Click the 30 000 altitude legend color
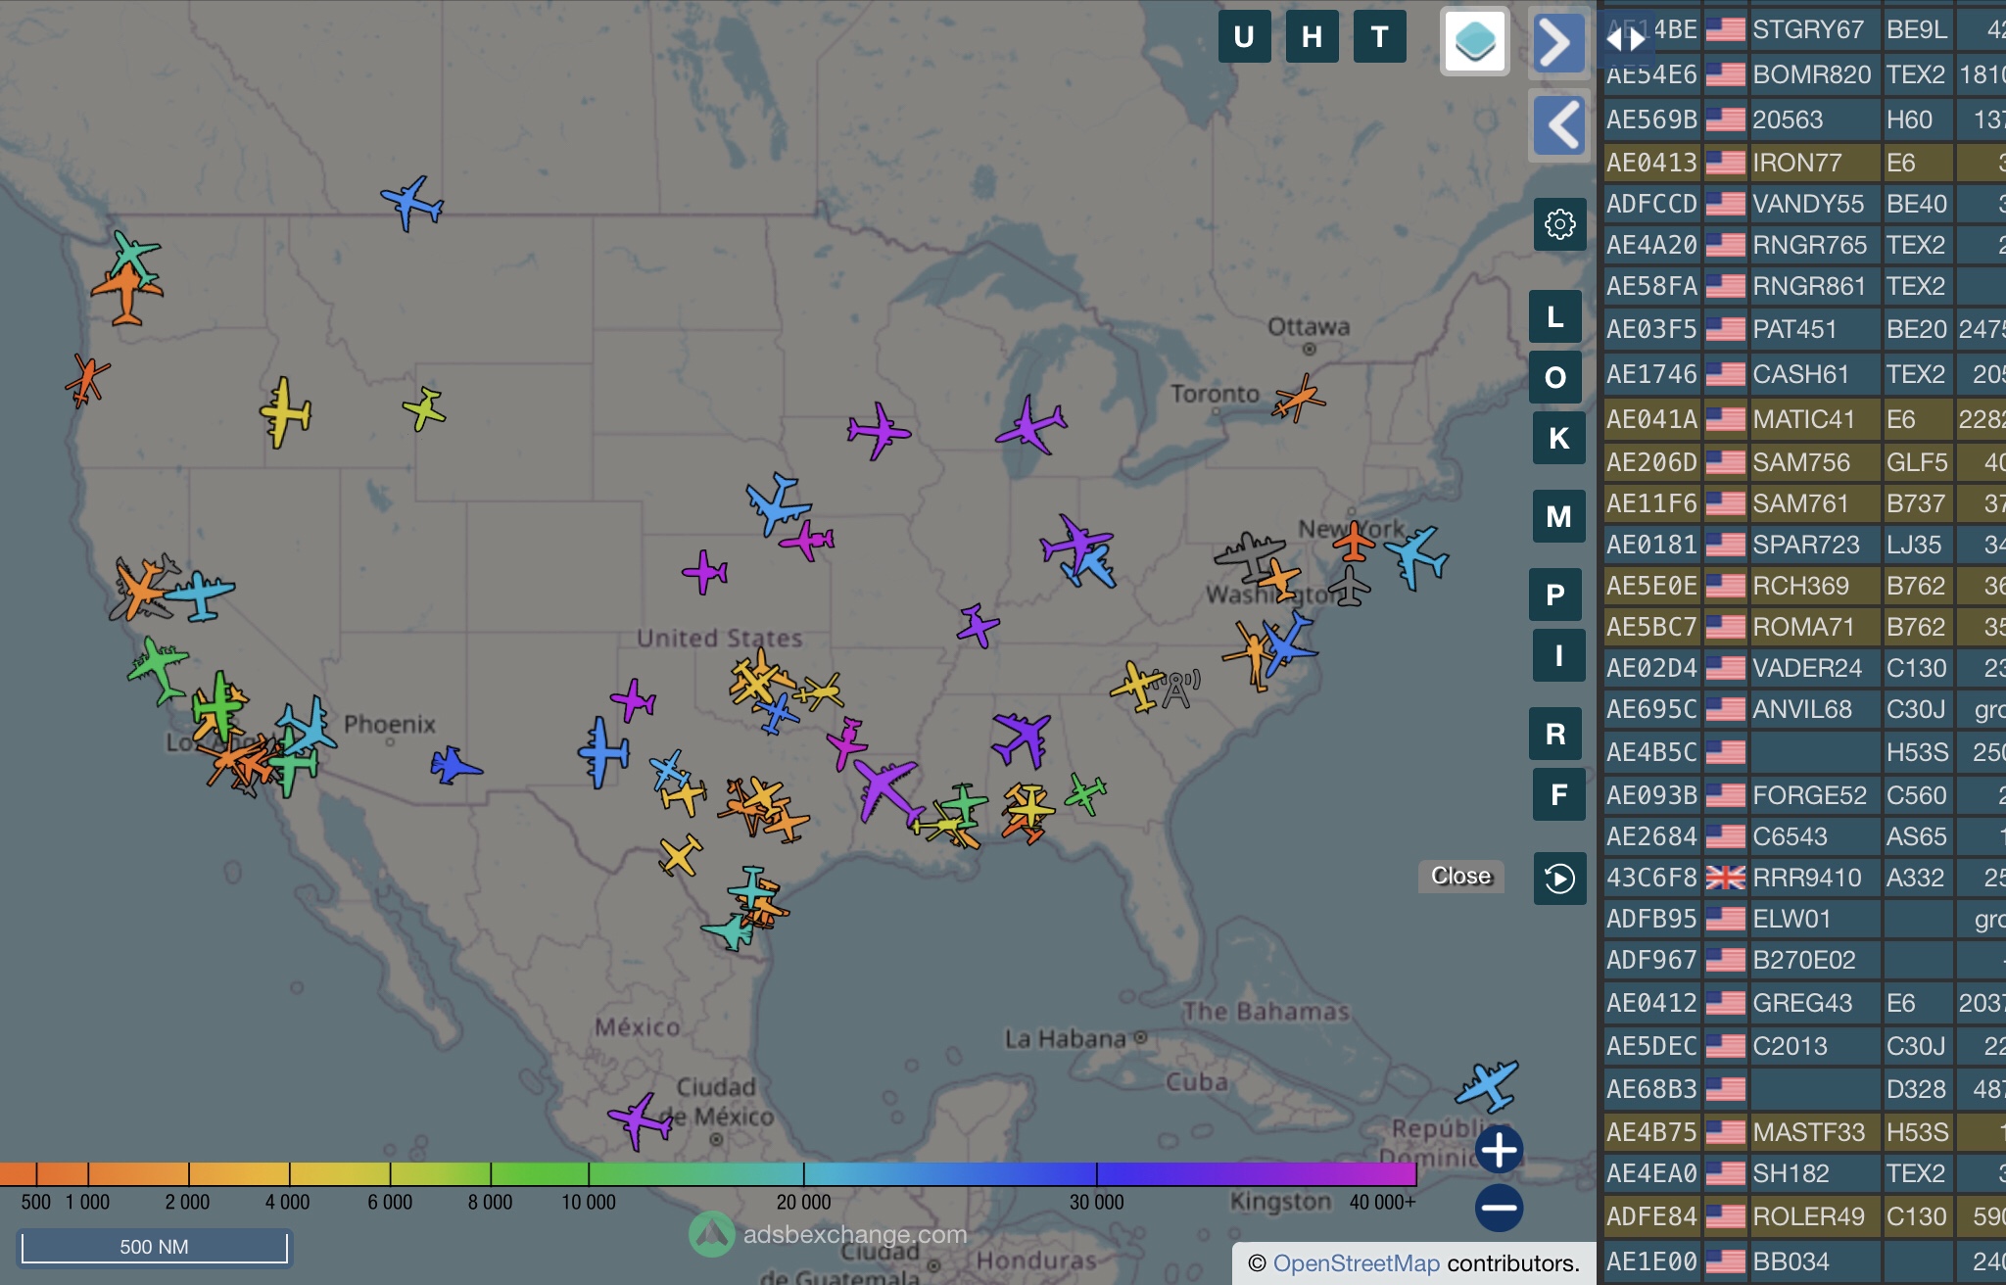The image size is (2006, 1285). coord(1096,1173)
